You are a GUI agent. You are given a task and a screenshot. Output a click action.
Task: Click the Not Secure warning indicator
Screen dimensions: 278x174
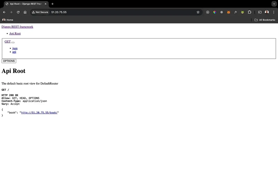coord(40,12)
